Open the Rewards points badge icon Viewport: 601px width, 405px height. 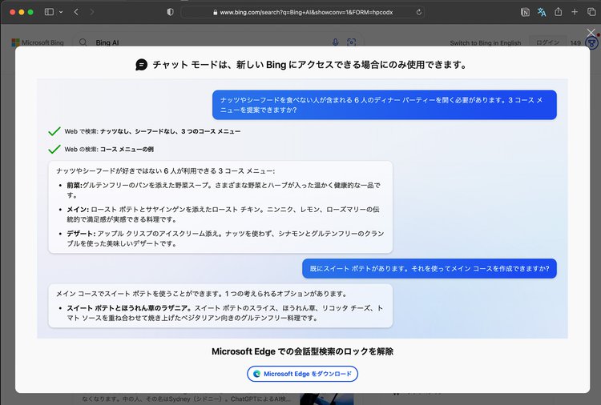pyautogui.click(x=591, y=43)
